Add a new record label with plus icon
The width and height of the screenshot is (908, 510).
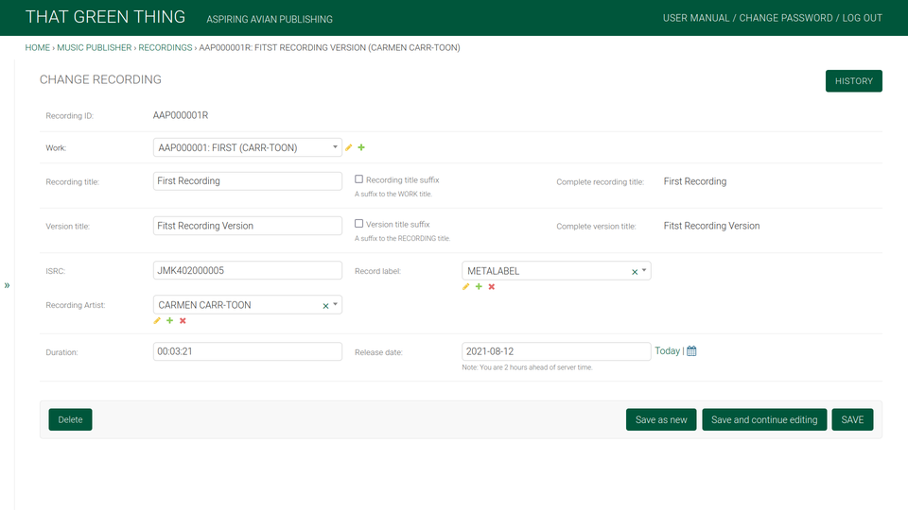point(479,287)
